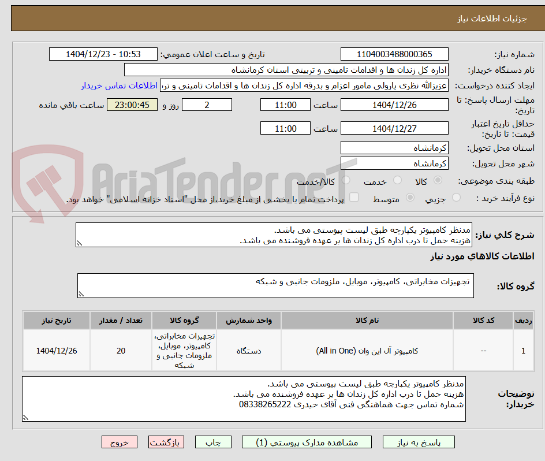Click the quantity cell showing 20

coord(121,351)
